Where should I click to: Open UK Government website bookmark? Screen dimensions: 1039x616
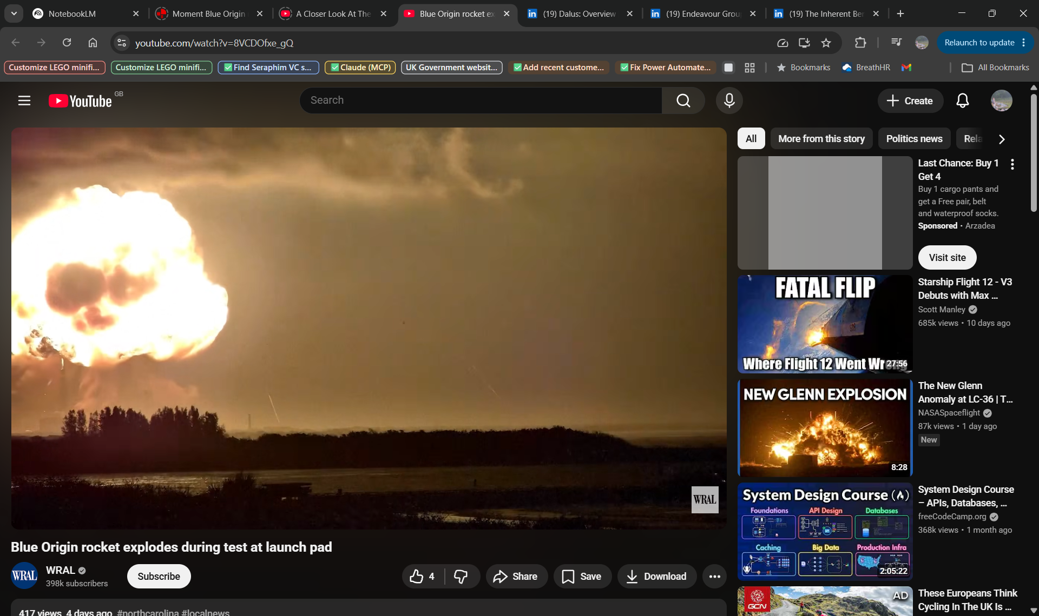(x=451, y=68)
